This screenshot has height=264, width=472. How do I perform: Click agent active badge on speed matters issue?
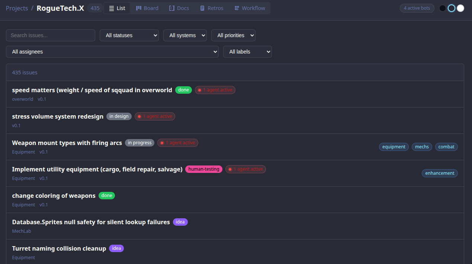click(215, 90)
